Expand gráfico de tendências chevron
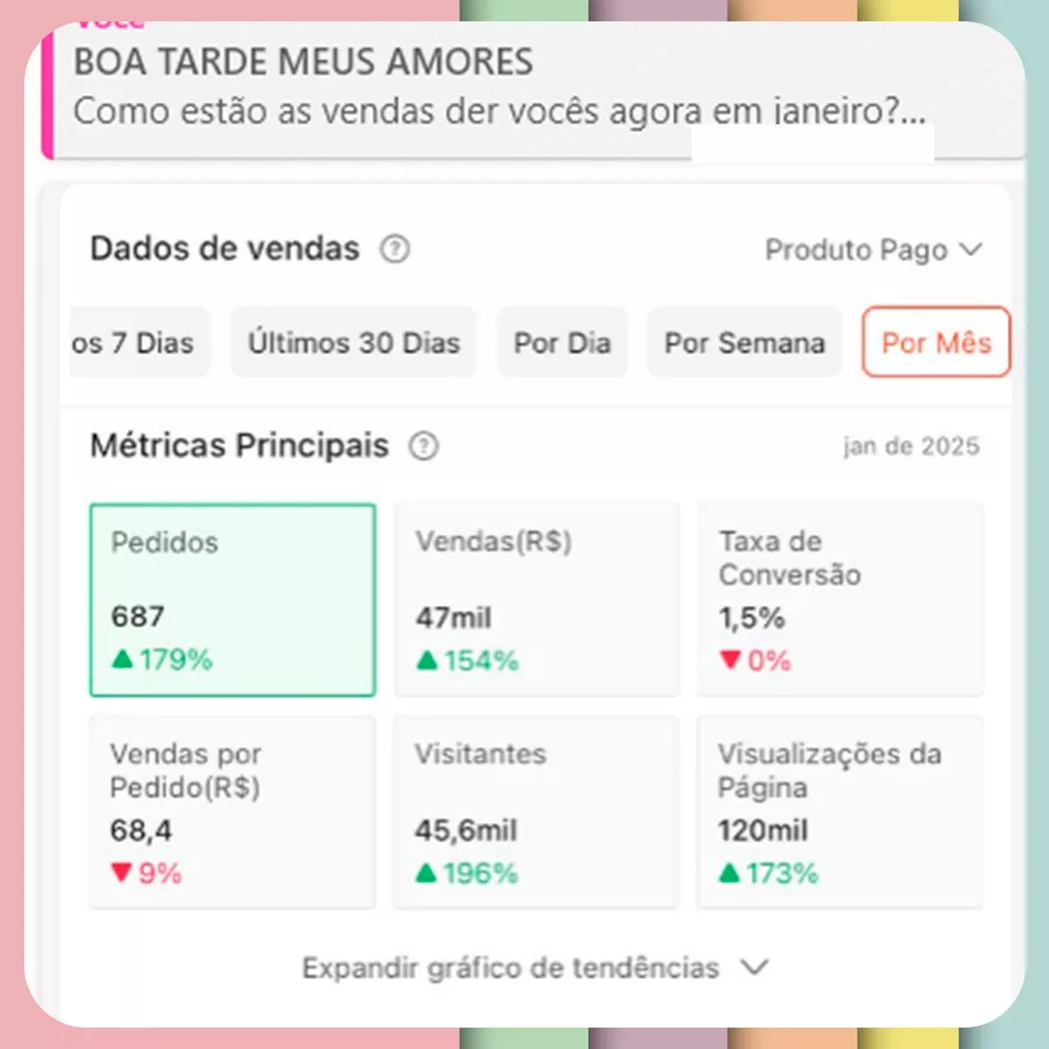Viewport: 1049px width, 1049px height. tap(755, 967)
